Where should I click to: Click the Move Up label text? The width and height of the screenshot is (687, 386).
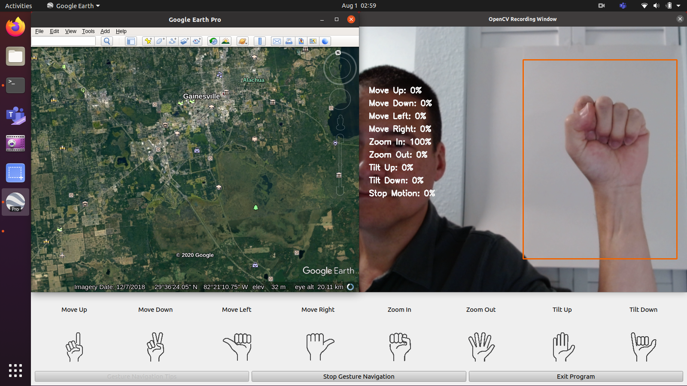(x=74, y=310)
